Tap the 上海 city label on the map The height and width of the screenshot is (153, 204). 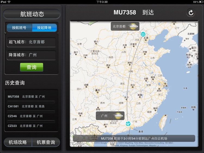(x=165, y=86)
